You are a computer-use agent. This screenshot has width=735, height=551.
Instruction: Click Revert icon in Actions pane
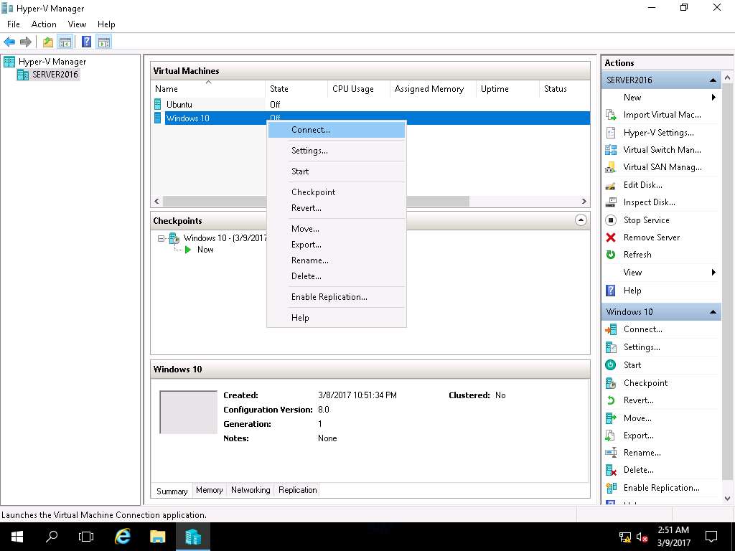point(611,400)
